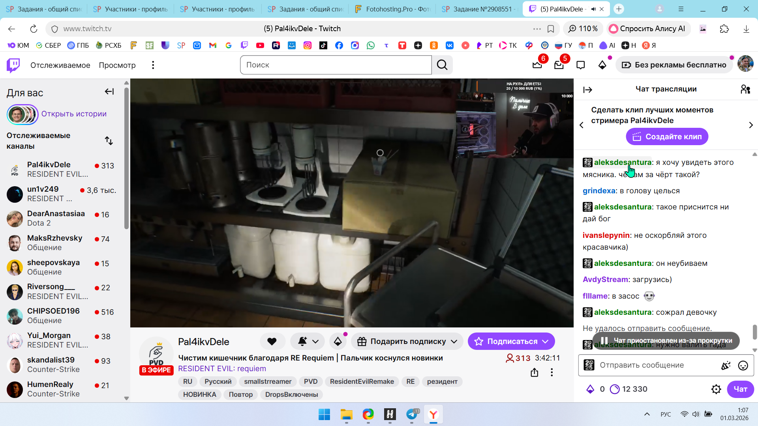Collapse the For You sidebar

[x=109, y=92]
